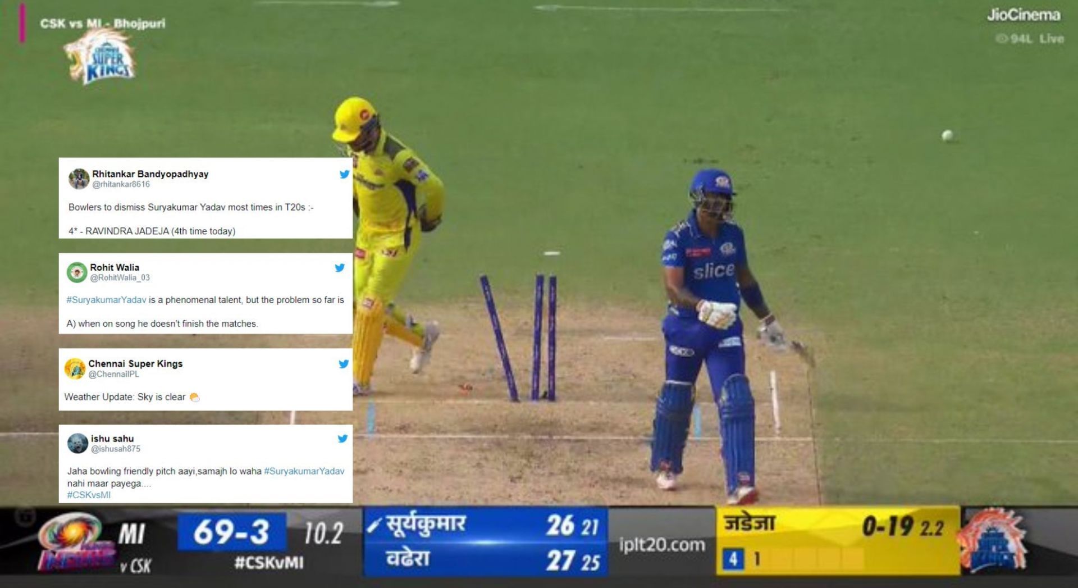This screenshot has height=588, width=1078.
Task: Click the 94L Live indicator
Action: 1030,39
